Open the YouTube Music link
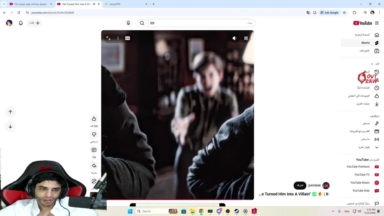Image resolution: width=384 pixels, height=216 pixels. 361,183
